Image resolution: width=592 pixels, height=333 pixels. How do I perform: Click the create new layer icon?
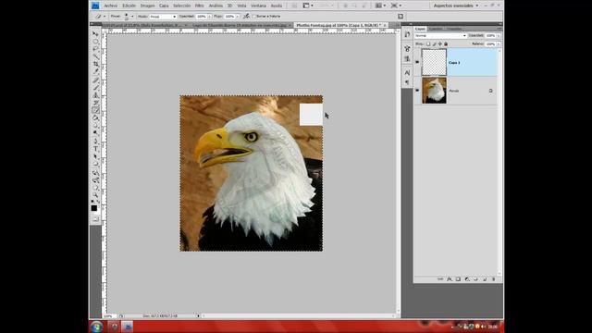[485, 279]
